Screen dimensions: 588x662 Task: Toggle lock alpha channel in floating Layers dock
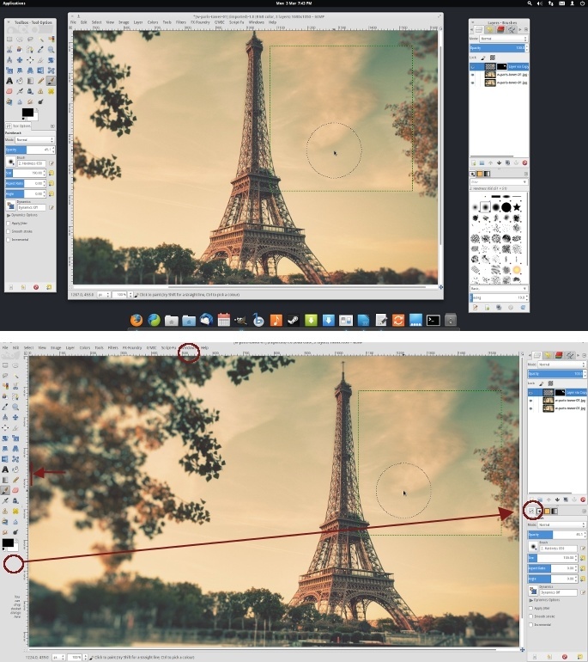tap(493, 58)
